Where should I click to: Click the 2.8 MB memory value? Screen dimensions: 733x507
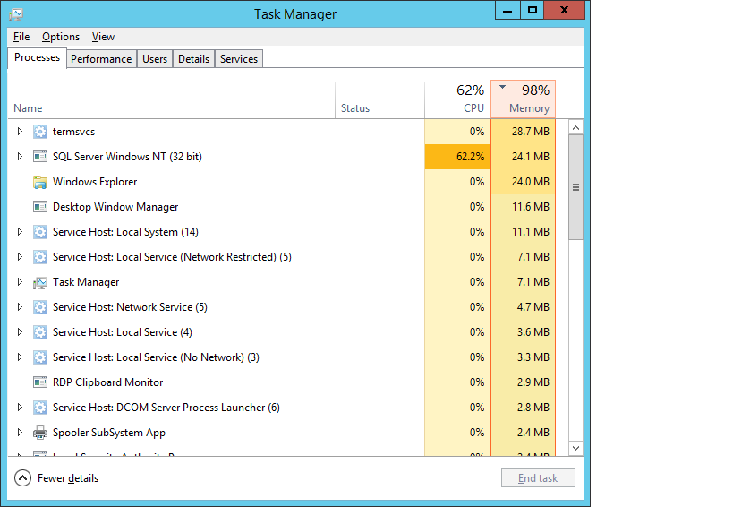click(533, 408)
